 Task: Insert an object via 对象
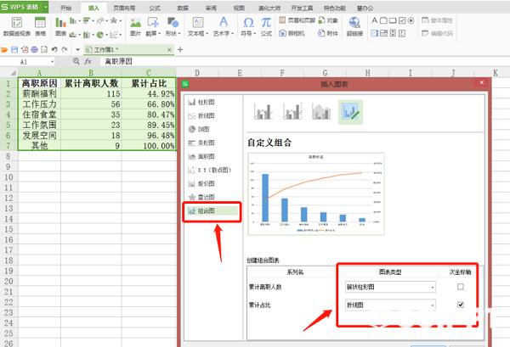pyautogui.click(x=328, y=20)
